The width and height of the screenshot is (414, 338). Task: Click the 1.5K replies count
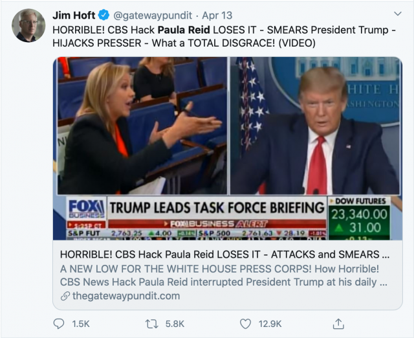coord(80,323)
